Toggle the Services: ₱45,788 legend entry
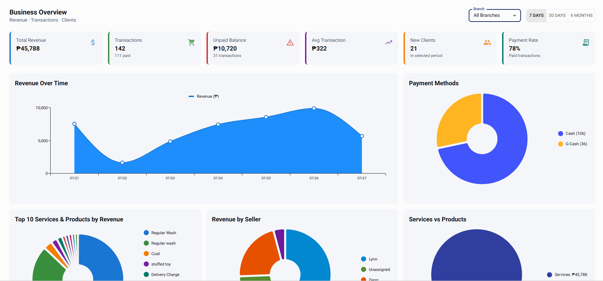The image size is (603, 281). pos(567,275)
